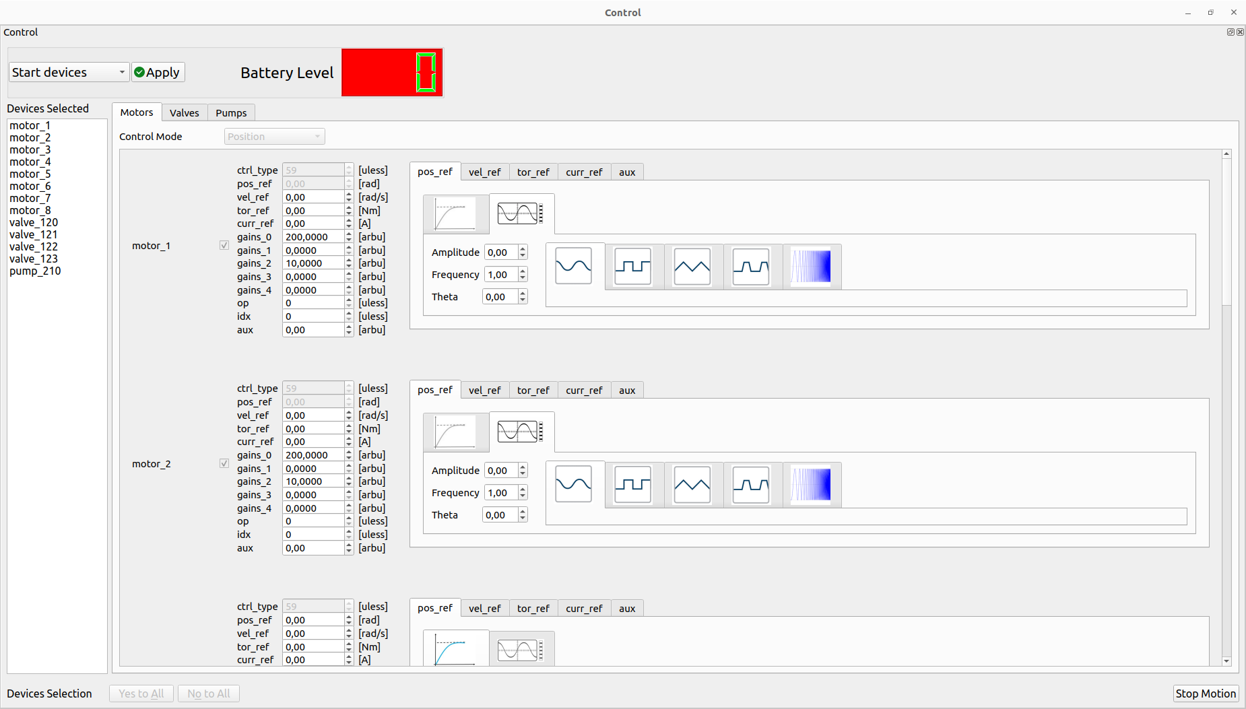Click the motors list scrollbar handle
Image resolution: width=1246 pixels, height=709 pixels.
coord(1226,232)
